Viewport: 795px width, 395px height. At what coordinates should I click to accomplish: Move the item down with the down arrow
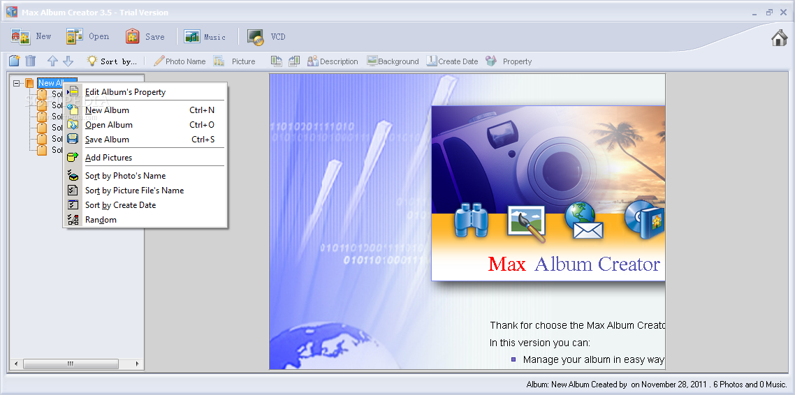click(68, 61)
